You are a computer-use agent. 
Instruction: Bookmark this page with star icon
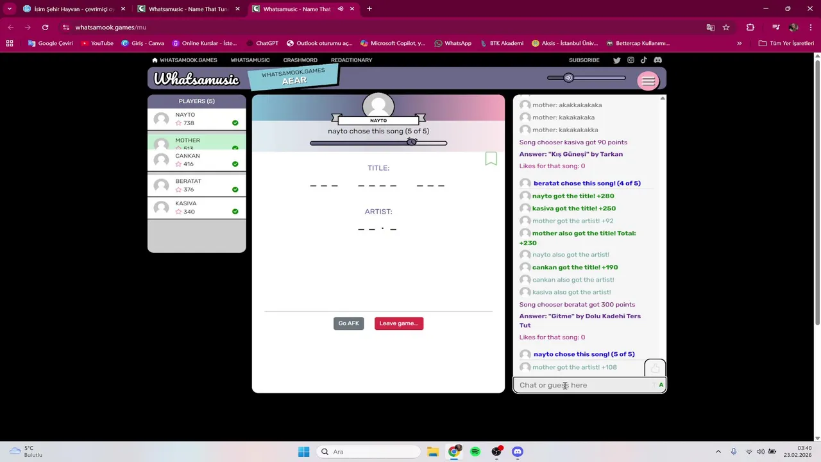(726, 28)
